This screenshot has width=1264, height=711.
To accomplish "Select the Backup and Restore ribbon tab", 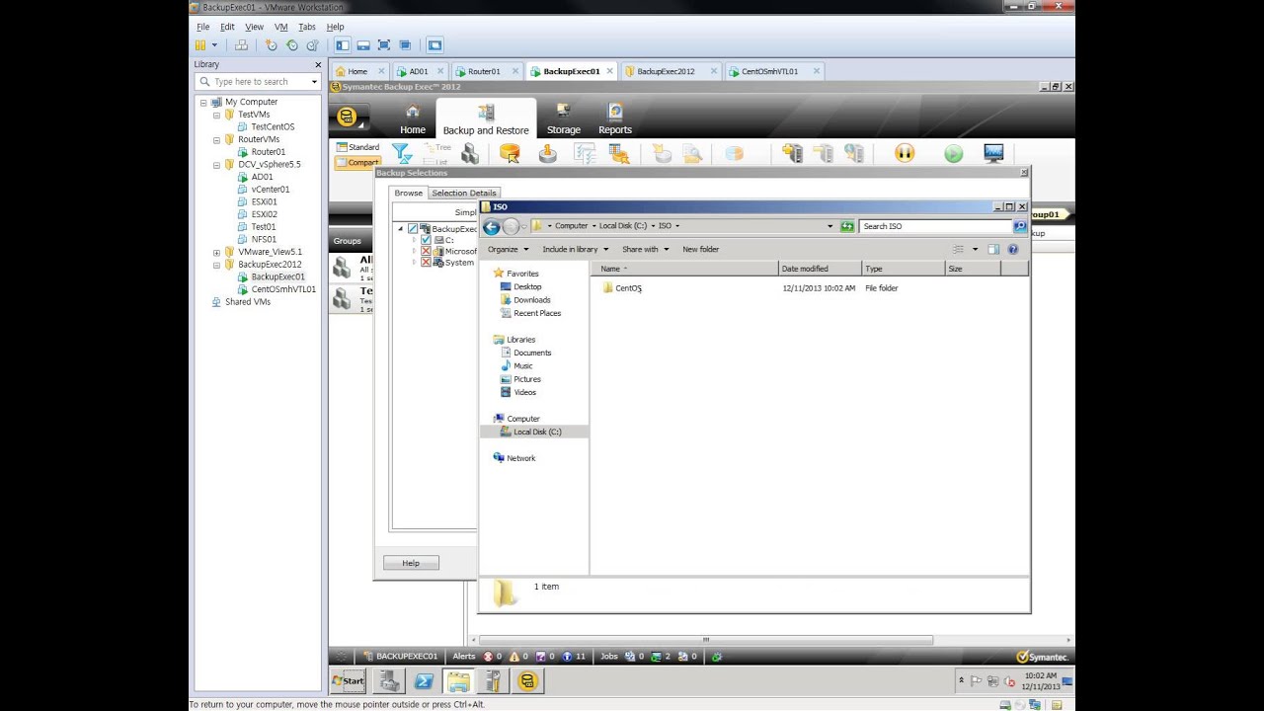I will coord(486,119).
